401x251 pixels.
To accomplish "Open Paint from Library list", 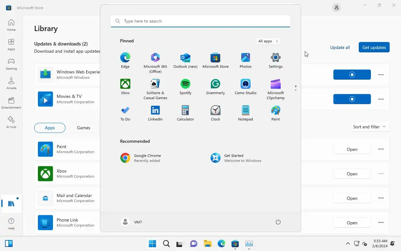I will click(352, 149).
